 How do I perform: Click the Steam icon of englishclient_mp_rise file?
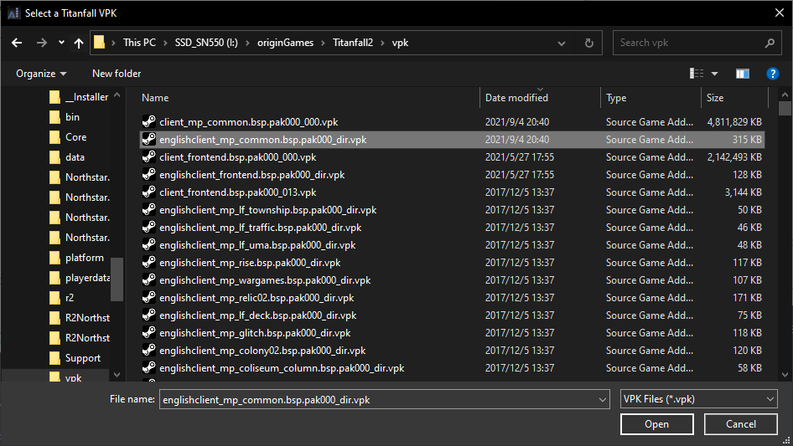148,263
